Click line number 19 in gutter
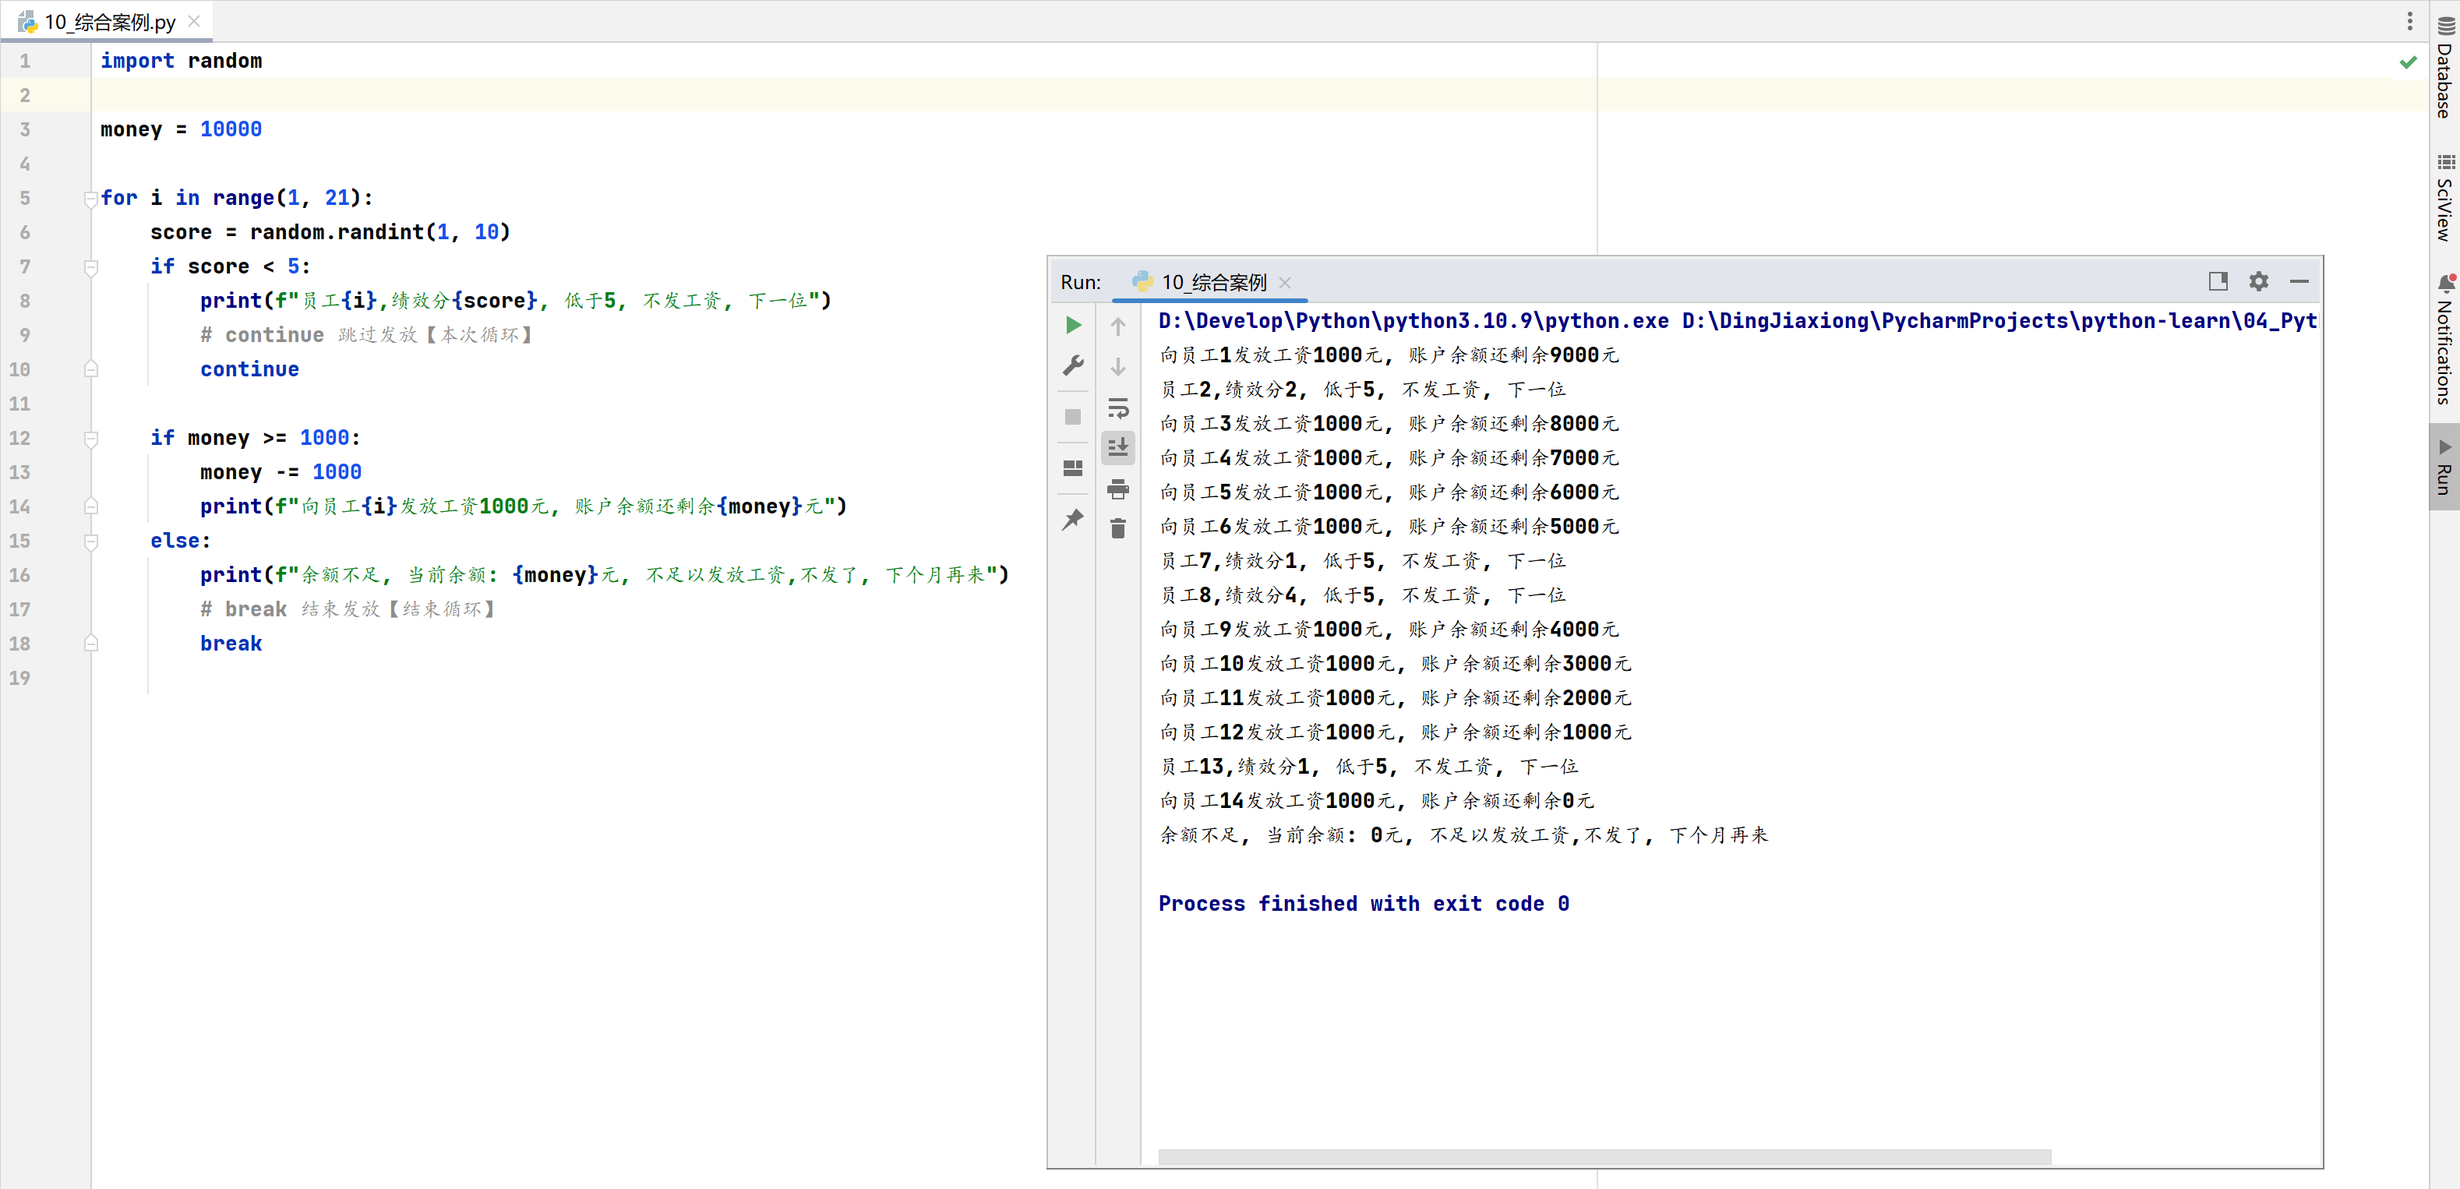Screen dimensions: 2460x1189 (x=20, y=678)
